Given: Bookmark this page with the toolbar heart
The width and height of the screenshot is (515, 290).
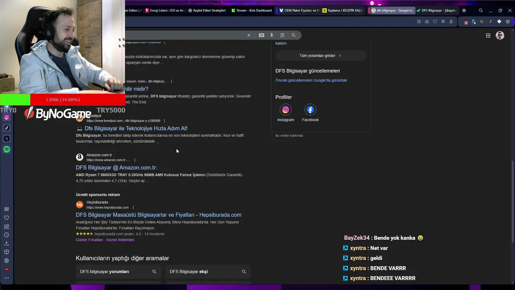Looking at the screenshot, I should (x=435, y=21).
